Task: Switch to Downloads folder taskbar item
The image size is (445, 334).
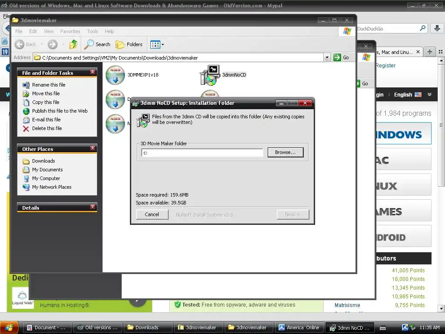Action: [x=148, y=327]
